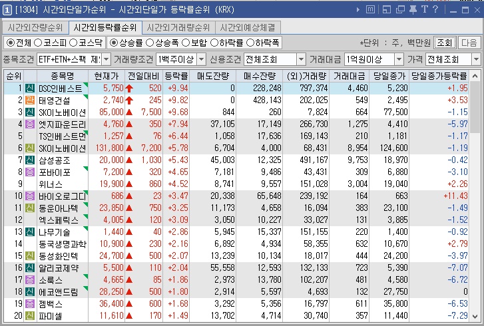Select the 코스피 radio button
The width and height of the screenshot is (484, 326).
[38, 43]
